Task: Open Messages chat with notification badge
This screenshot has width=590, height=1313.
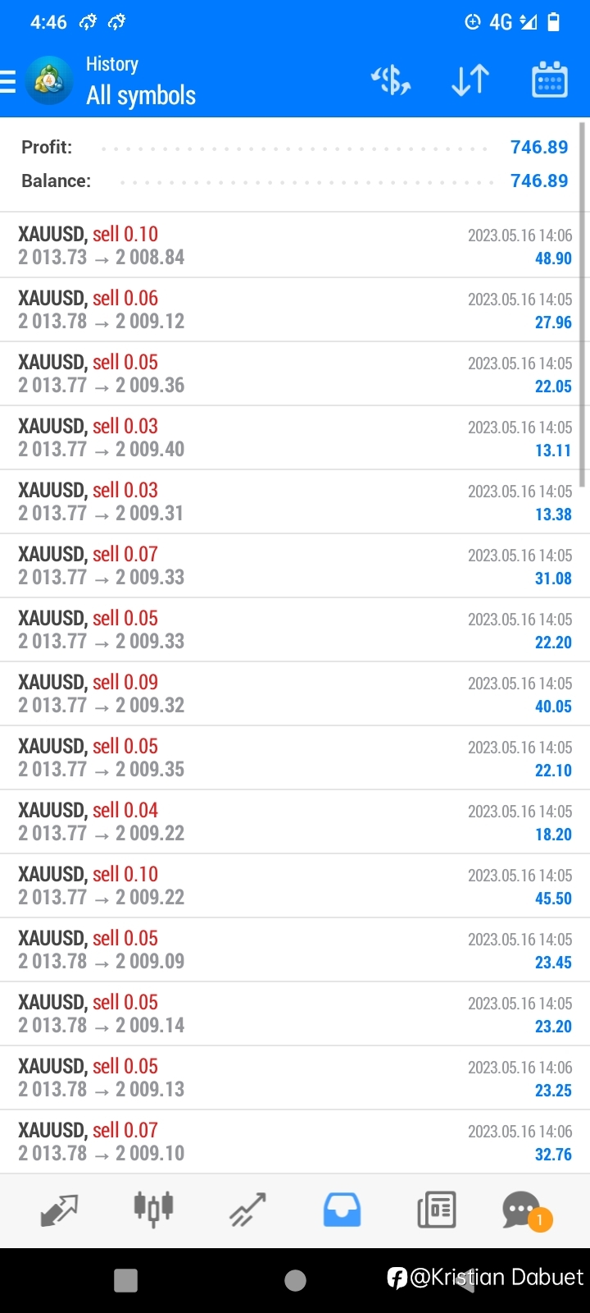Action: pyautogui.click(x=526, y=1210)
